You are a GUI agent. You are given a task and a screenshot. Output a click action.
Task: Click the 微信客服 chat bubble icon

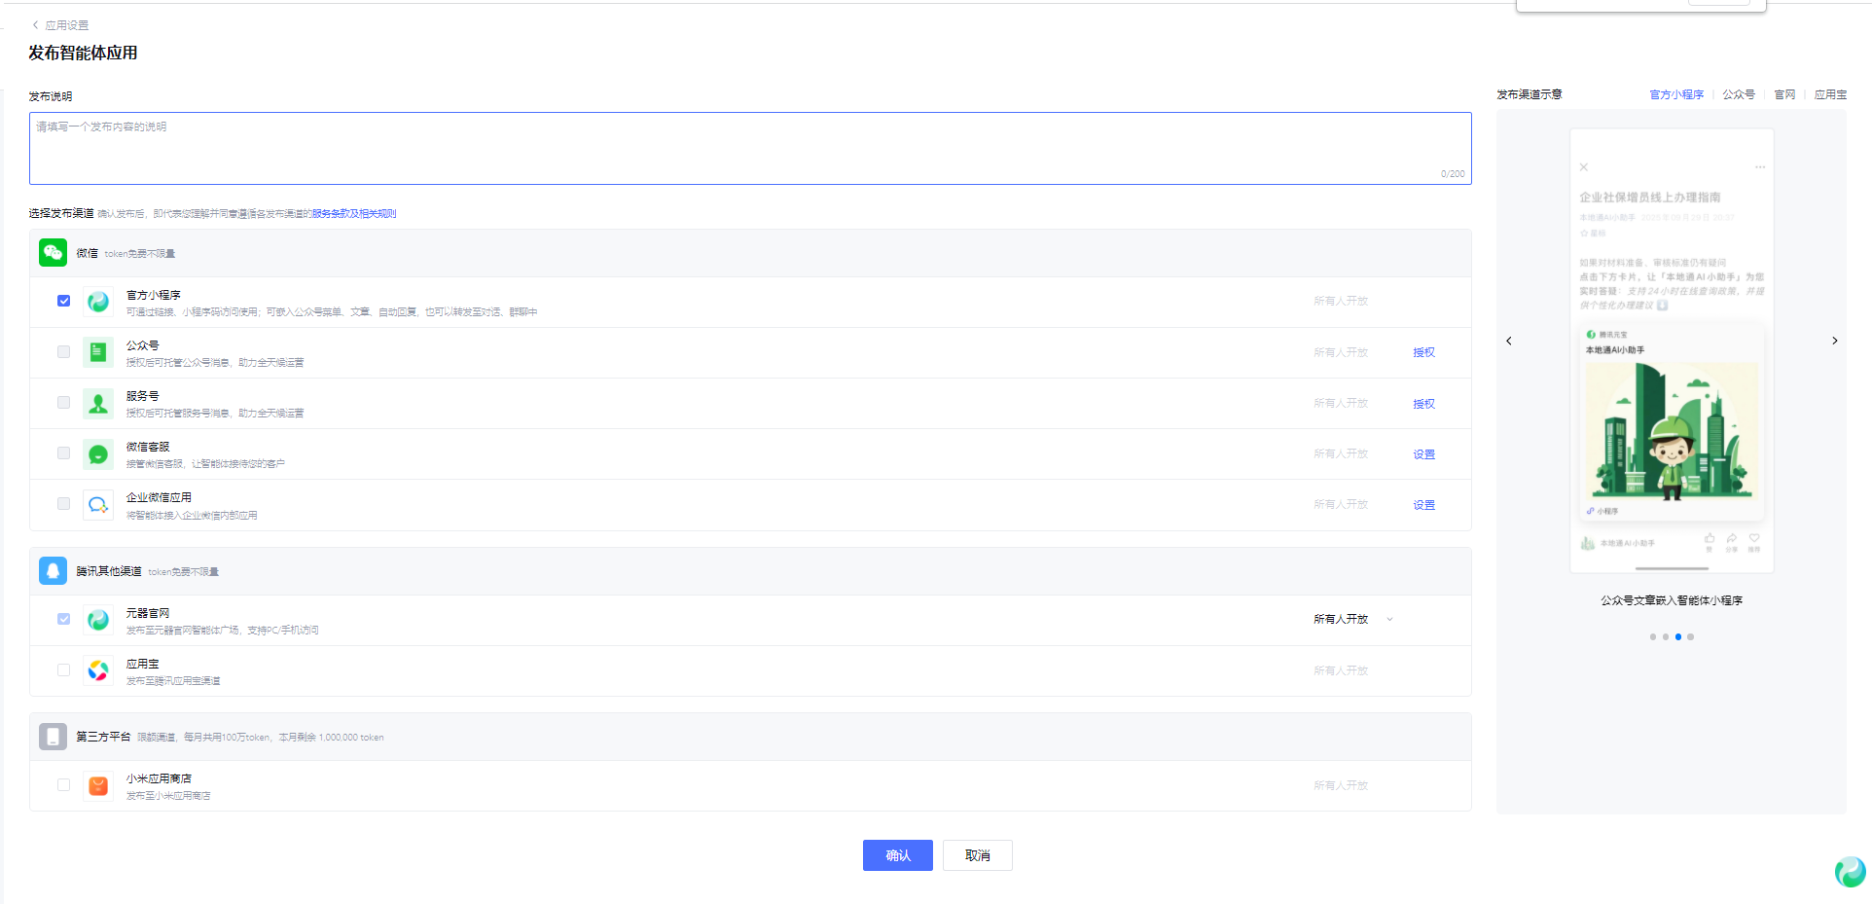pyautogui.click(x=98, y=453)
